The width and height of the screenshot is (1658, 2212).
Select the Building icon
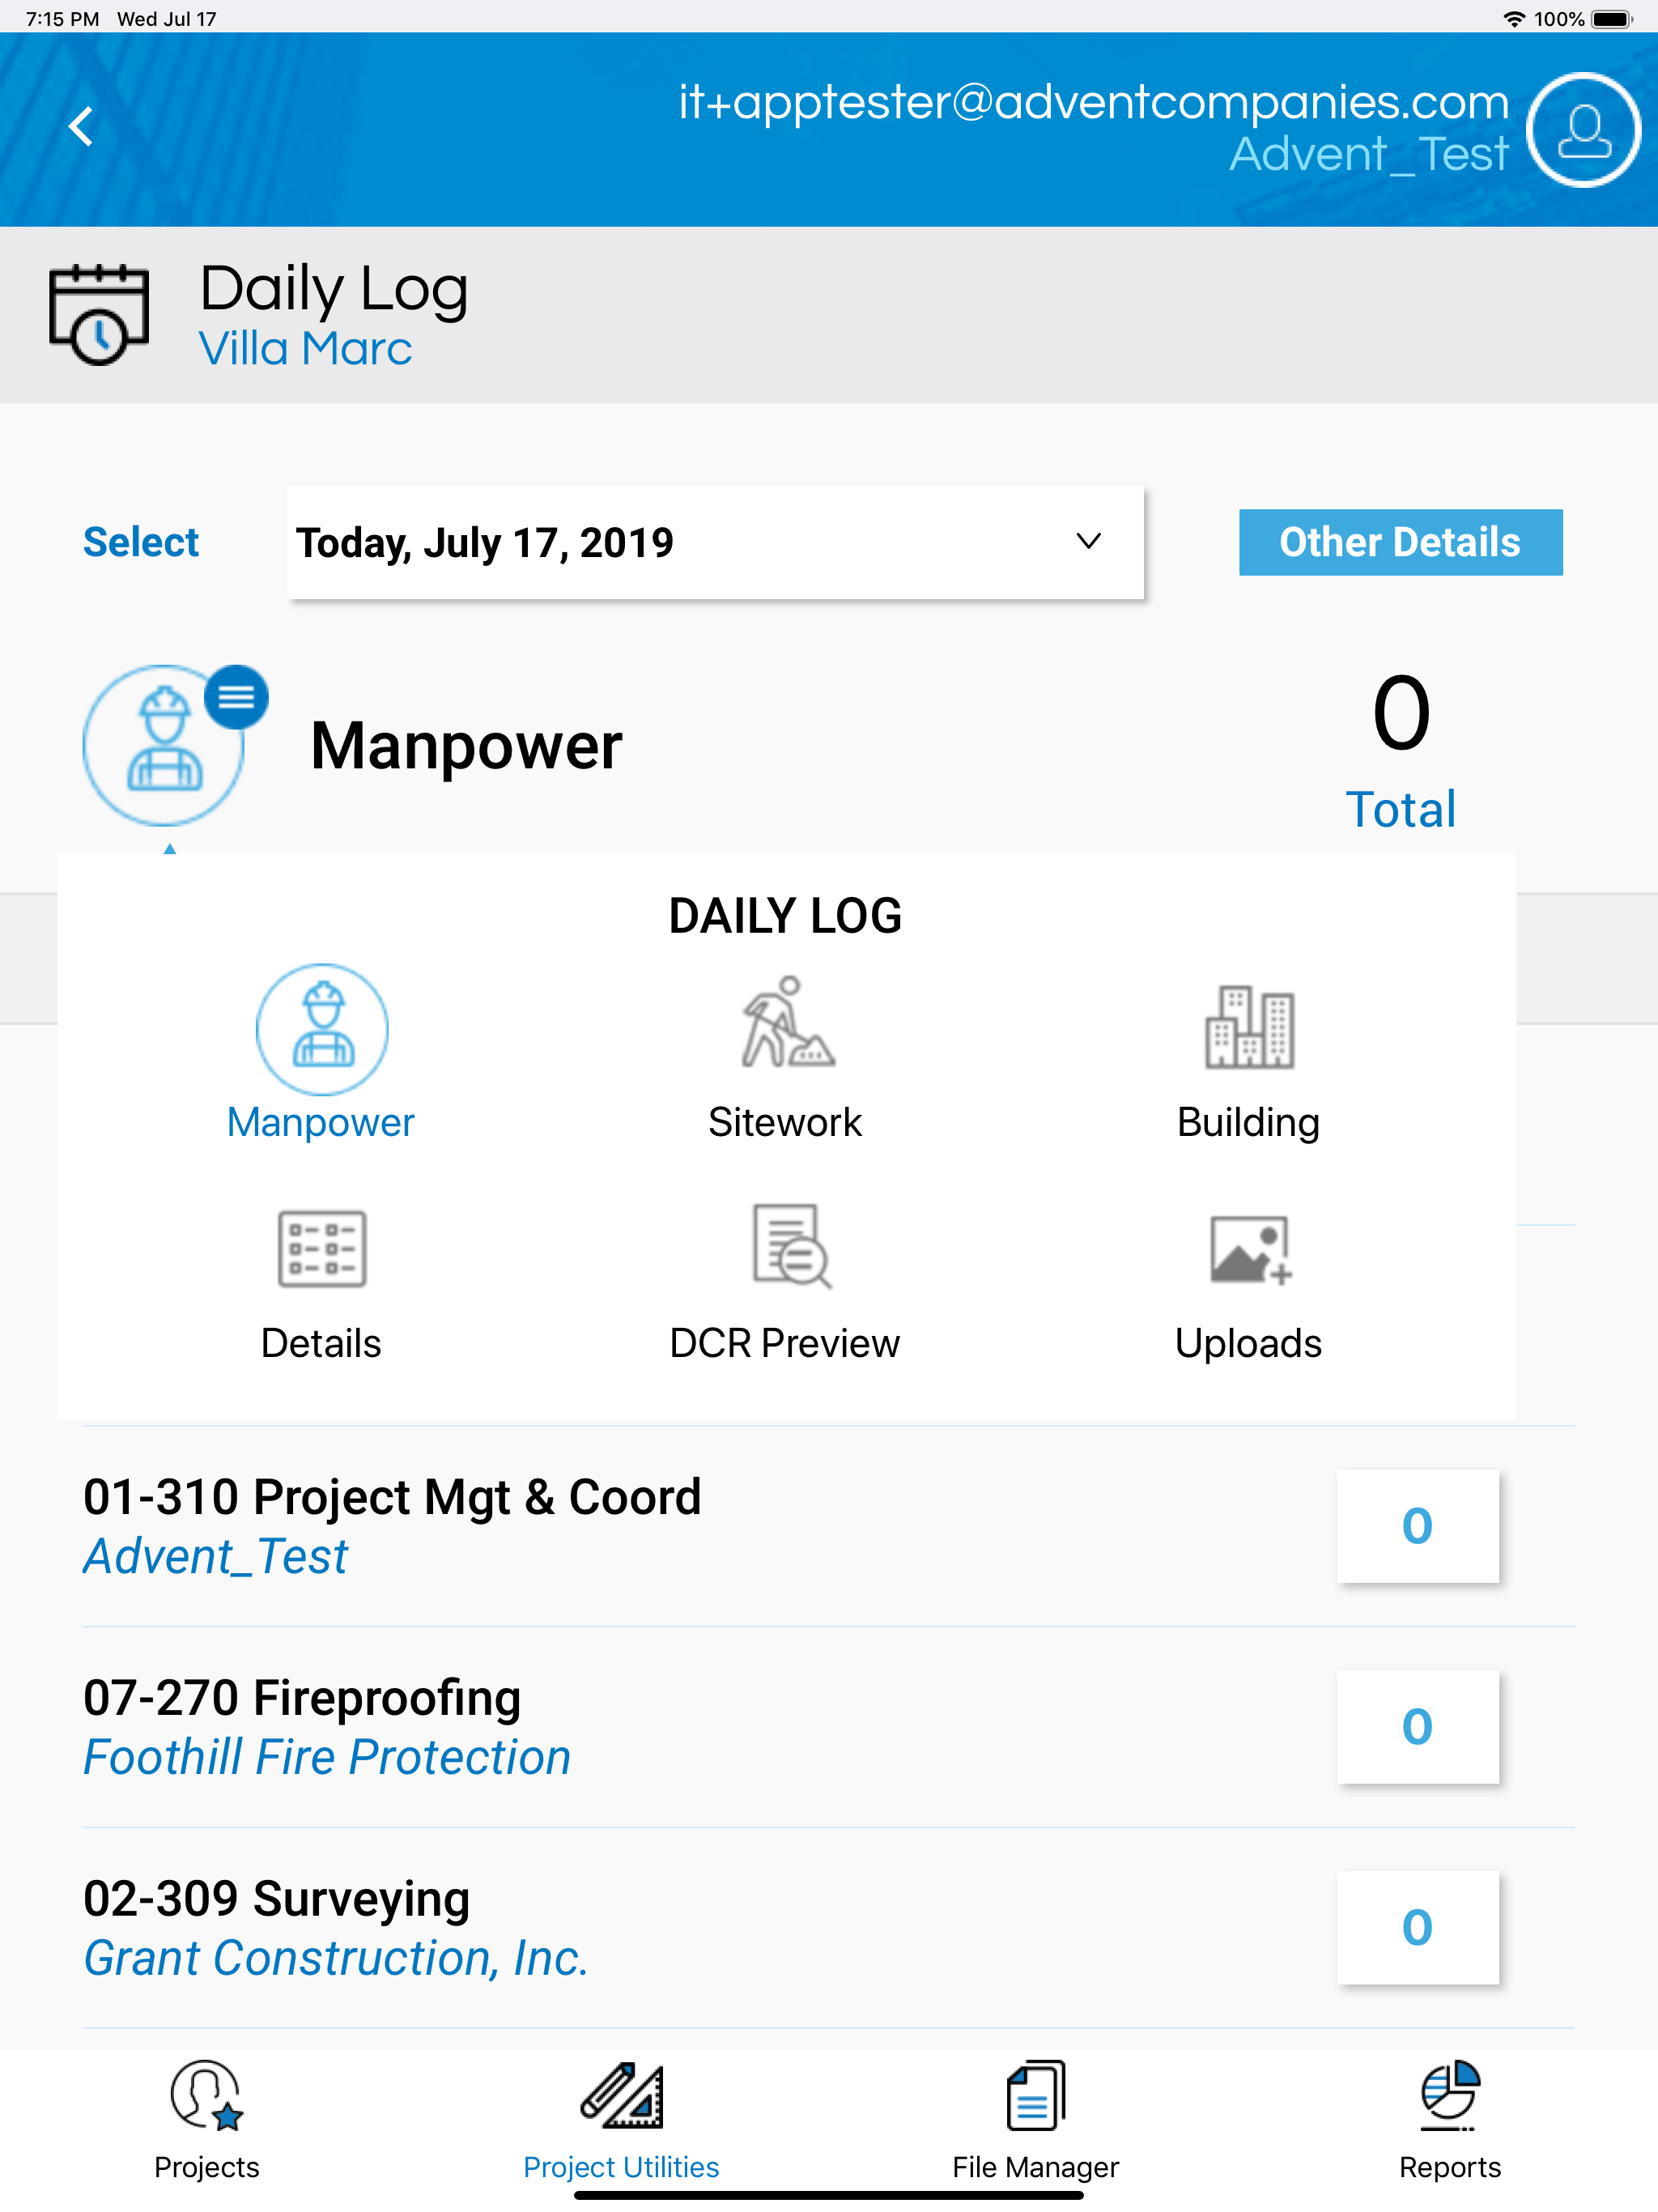point(1249,1027)
